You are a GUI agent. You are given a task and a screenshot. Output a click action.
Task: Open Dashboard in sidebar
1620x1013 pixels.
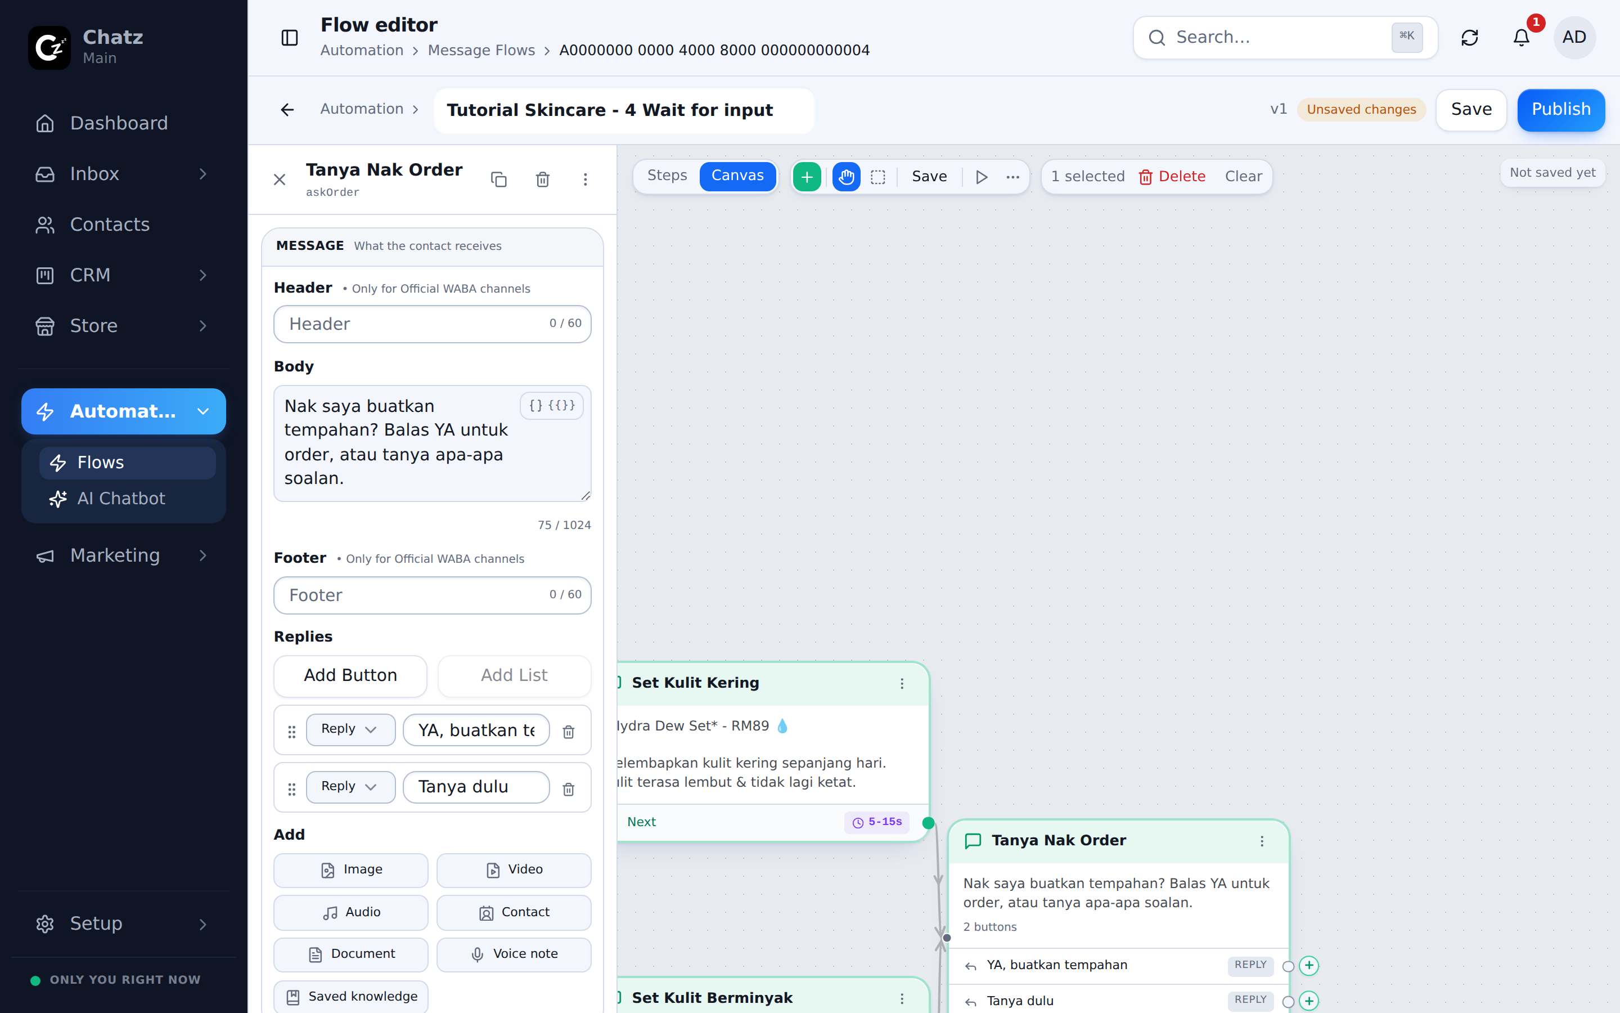(124, 123)
